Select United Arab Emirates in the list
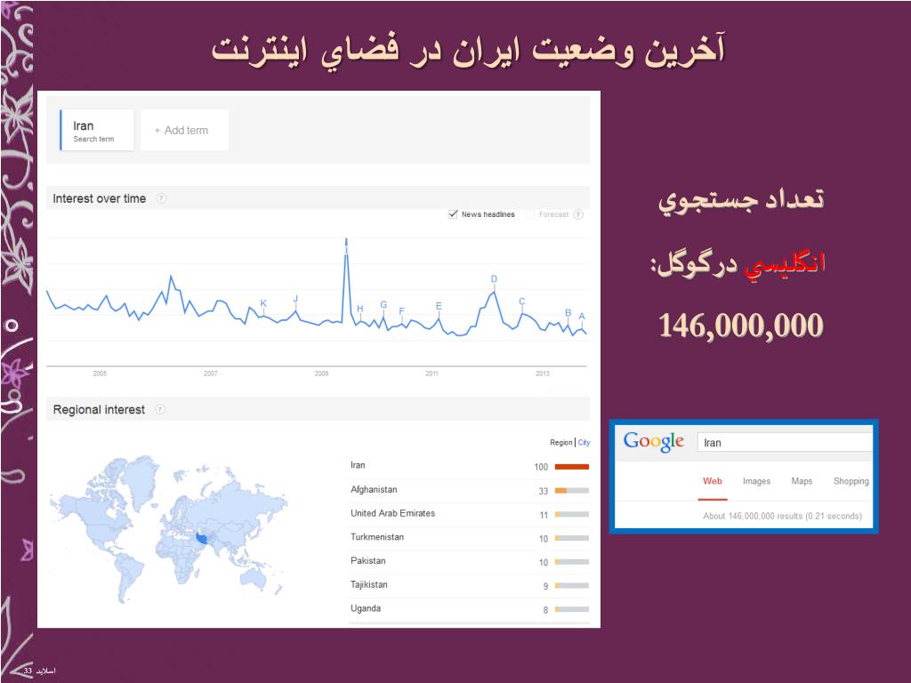 click(392, 513)
